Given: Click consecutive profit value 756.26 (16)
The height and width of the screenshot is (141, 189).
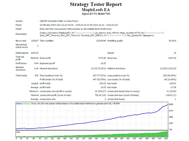Looking at the screenshot, I should pos(100,95).
